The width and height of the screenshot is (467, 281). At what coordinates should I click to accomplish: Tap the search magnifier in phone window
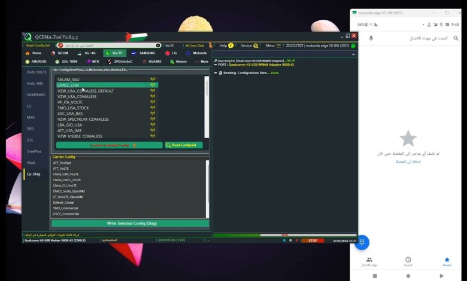coord(456,38)
